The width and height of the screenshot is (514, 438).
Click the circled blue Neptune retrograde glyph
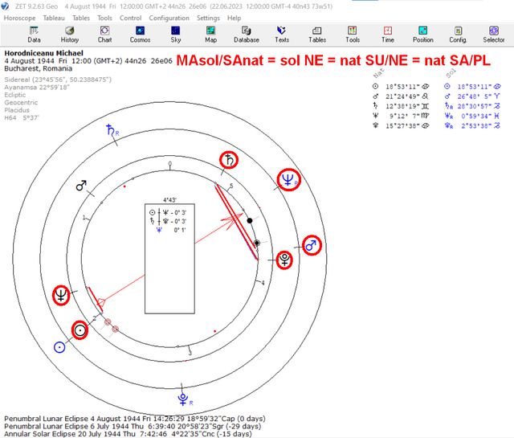click(x=289, y=180)
